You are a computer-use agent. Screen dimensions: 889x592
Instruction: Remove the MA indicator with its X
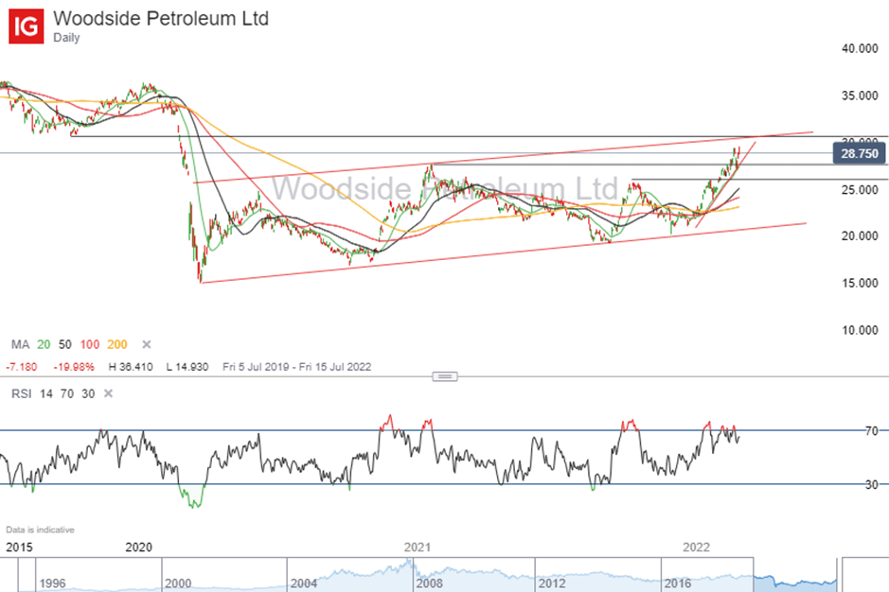click(x=147, y=344)
